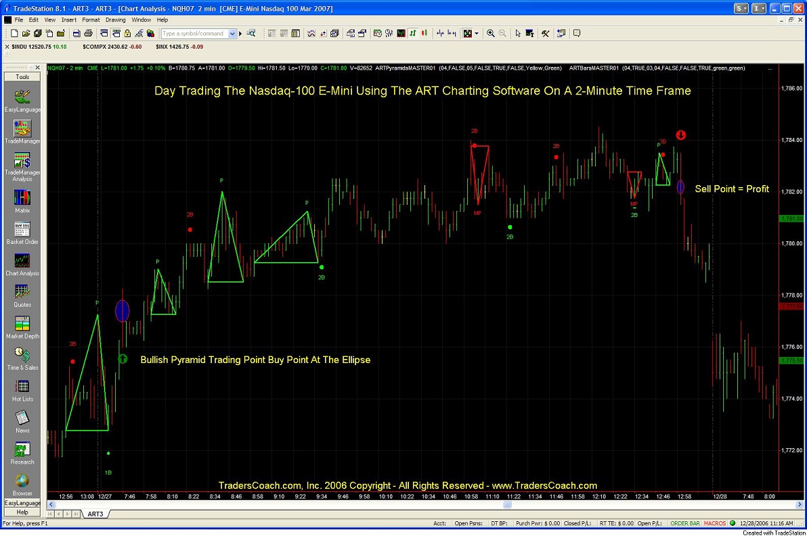807x536 pixels.
Task: Click the ARTPyramidsMASTER01 indicator label
Action: tap(406, 68)
